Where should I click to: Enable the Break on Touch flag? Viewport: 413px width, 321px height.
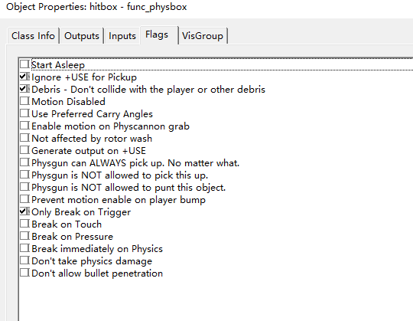(x=24, y=224)
